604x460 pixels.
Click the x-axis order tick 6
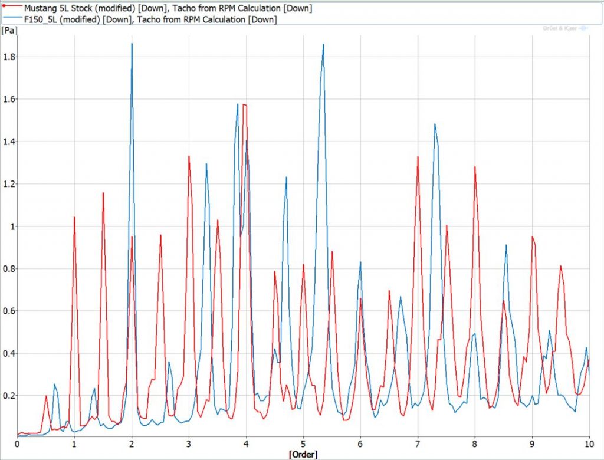360,444
